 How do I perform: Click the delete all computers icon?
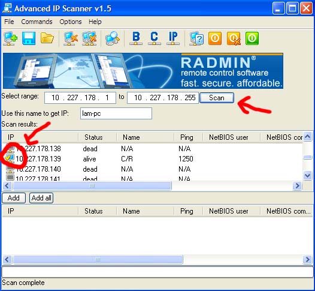click(89, 38)
